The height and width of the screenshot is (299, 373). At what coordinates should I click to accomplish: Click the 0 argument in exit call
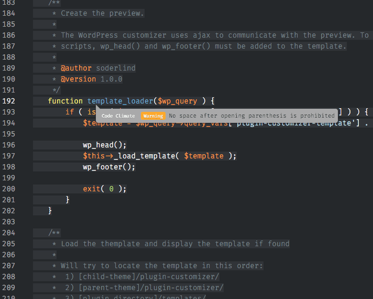(112, 189)
